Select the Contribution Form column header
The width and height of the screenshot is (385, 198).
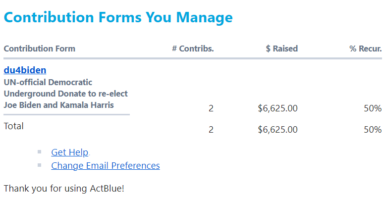[40, 49]
